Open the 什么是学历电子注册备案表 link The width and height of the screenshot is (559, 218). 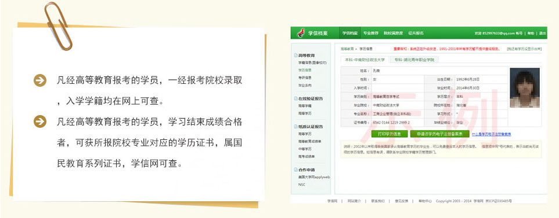[x=491, y=134]
